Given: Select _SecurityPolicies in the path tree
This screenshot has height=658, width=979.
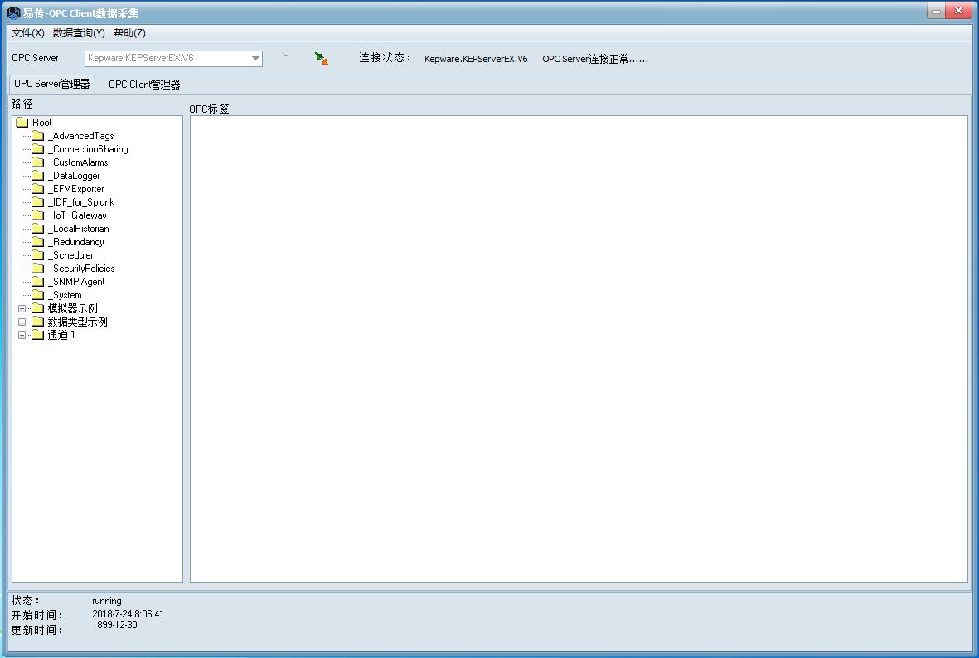Looking at the screenshot, I should coord(81,269).
